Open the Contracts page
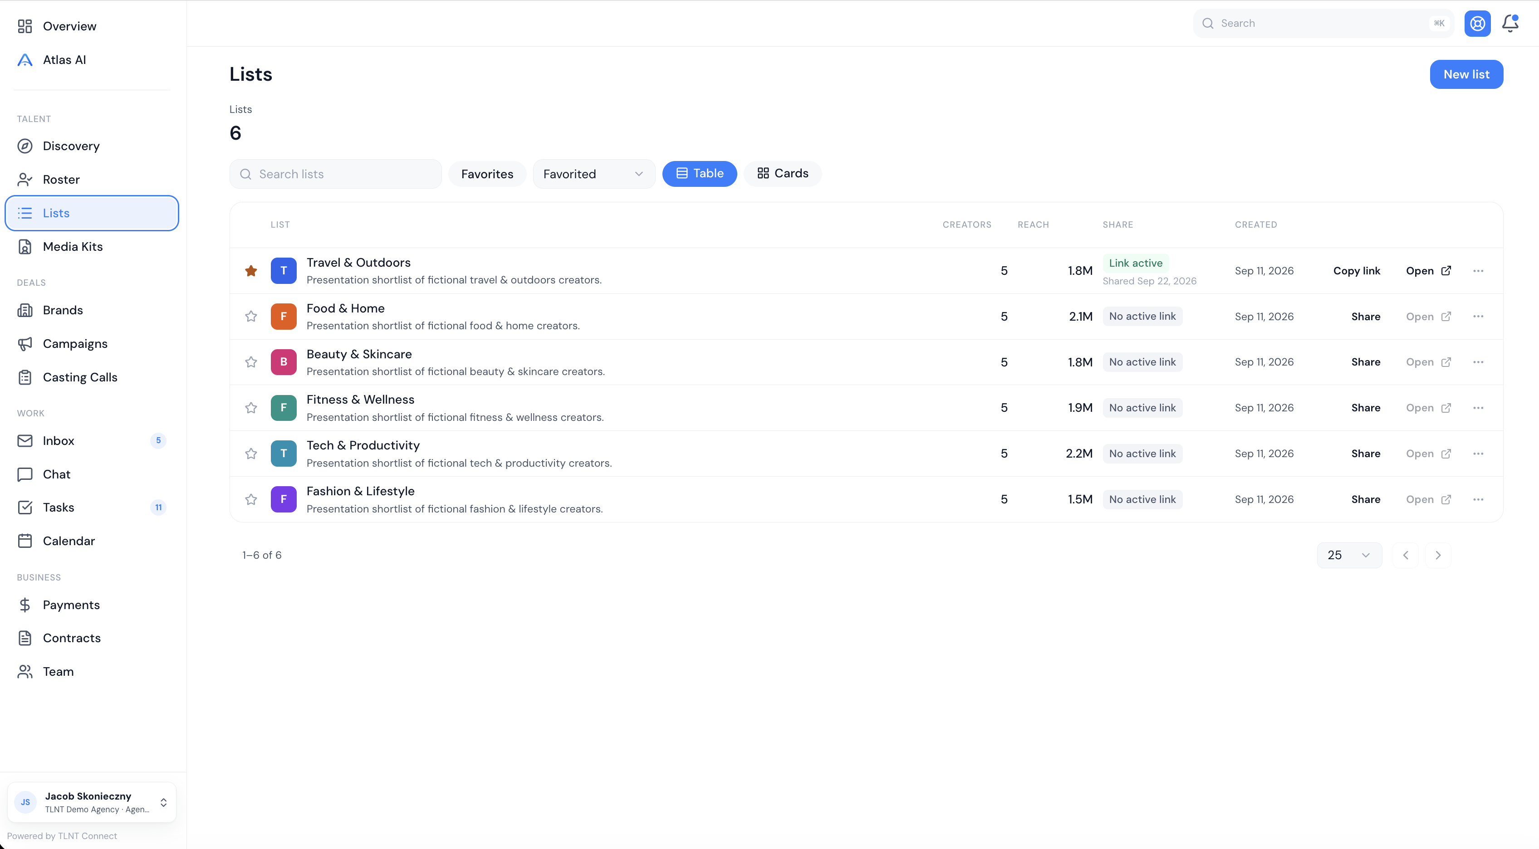Screen dimensions: 1539x849 [x=91, y=638]
